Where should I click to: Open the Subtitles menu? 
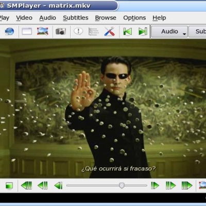click(76, 18)
